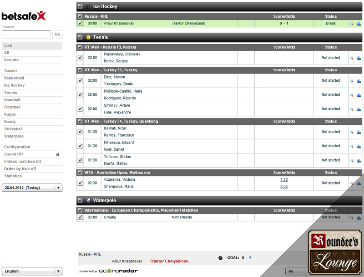Click chart icon for Trifonov vs Marfia
The height and width of the screenshot is (277, 364).
point(359,160)
